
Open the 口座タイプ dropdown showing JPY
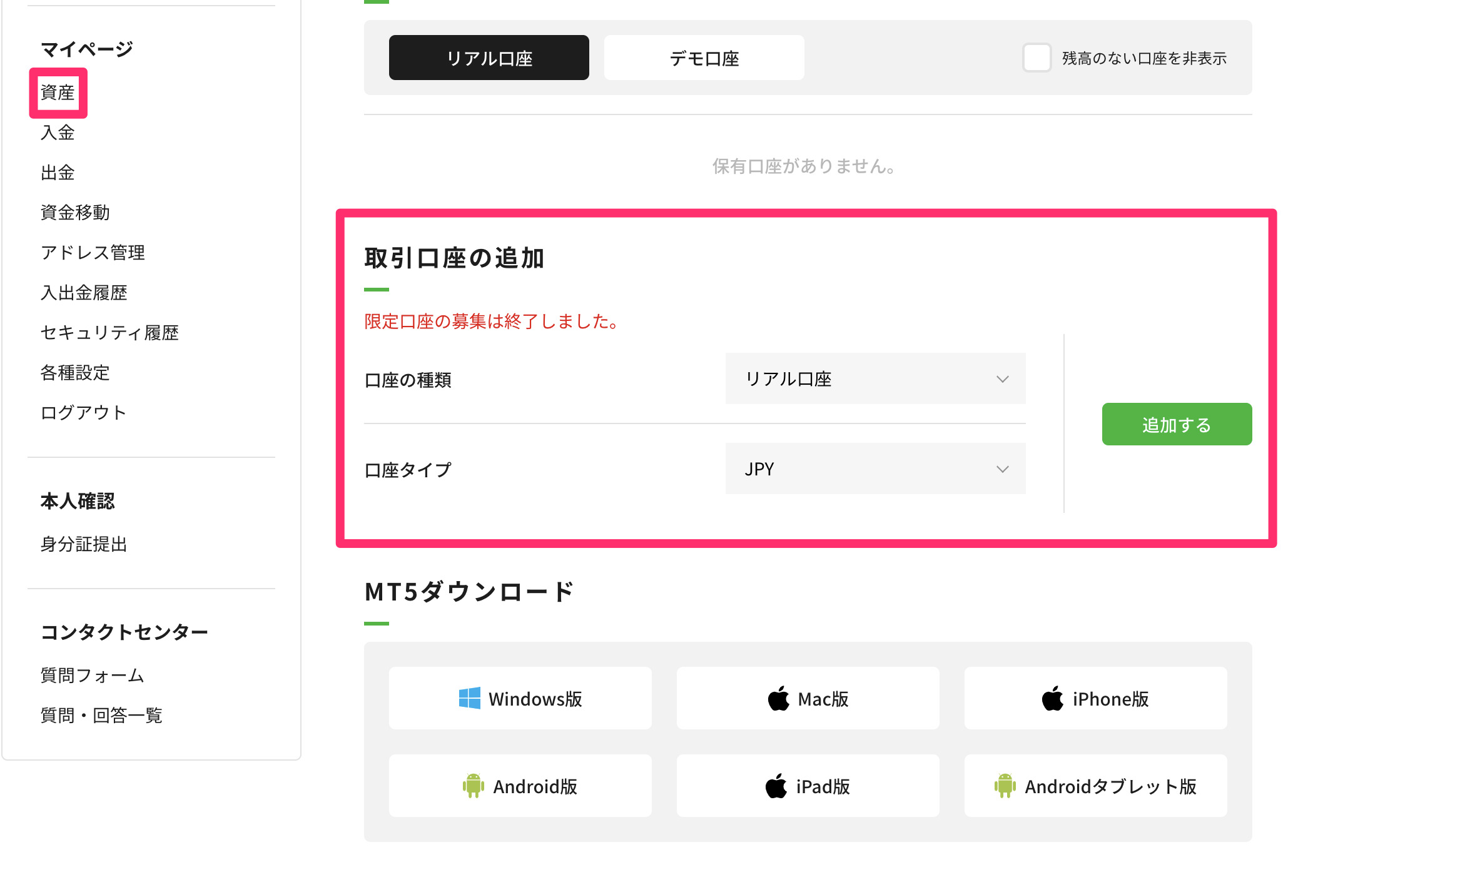(875, 469)
